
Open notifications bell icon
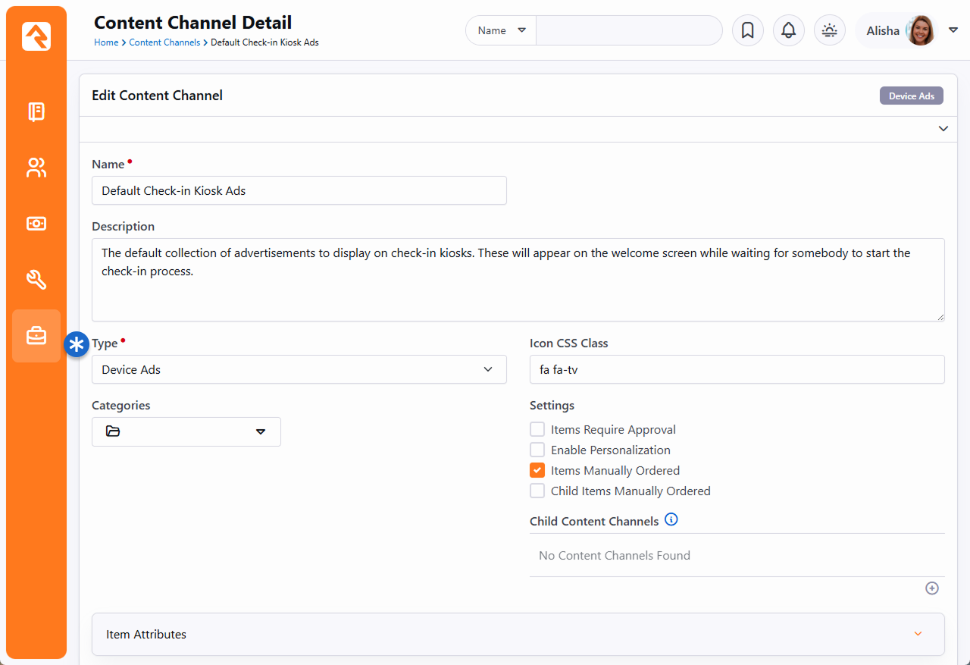point(788,30)
